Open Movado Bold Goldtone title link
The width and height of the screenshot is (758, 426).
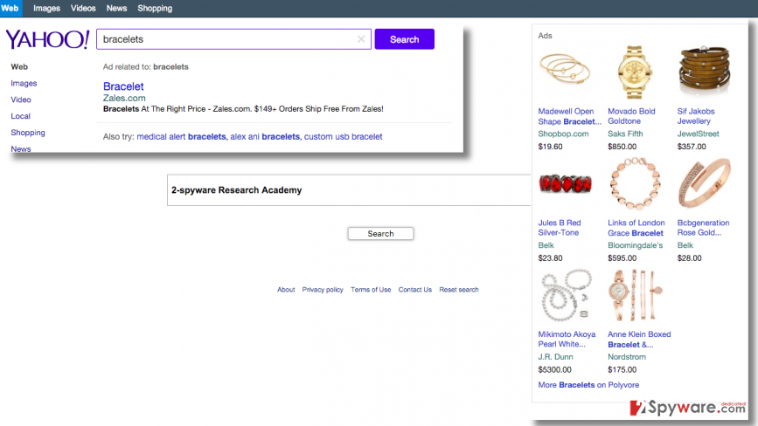point(631,116)
